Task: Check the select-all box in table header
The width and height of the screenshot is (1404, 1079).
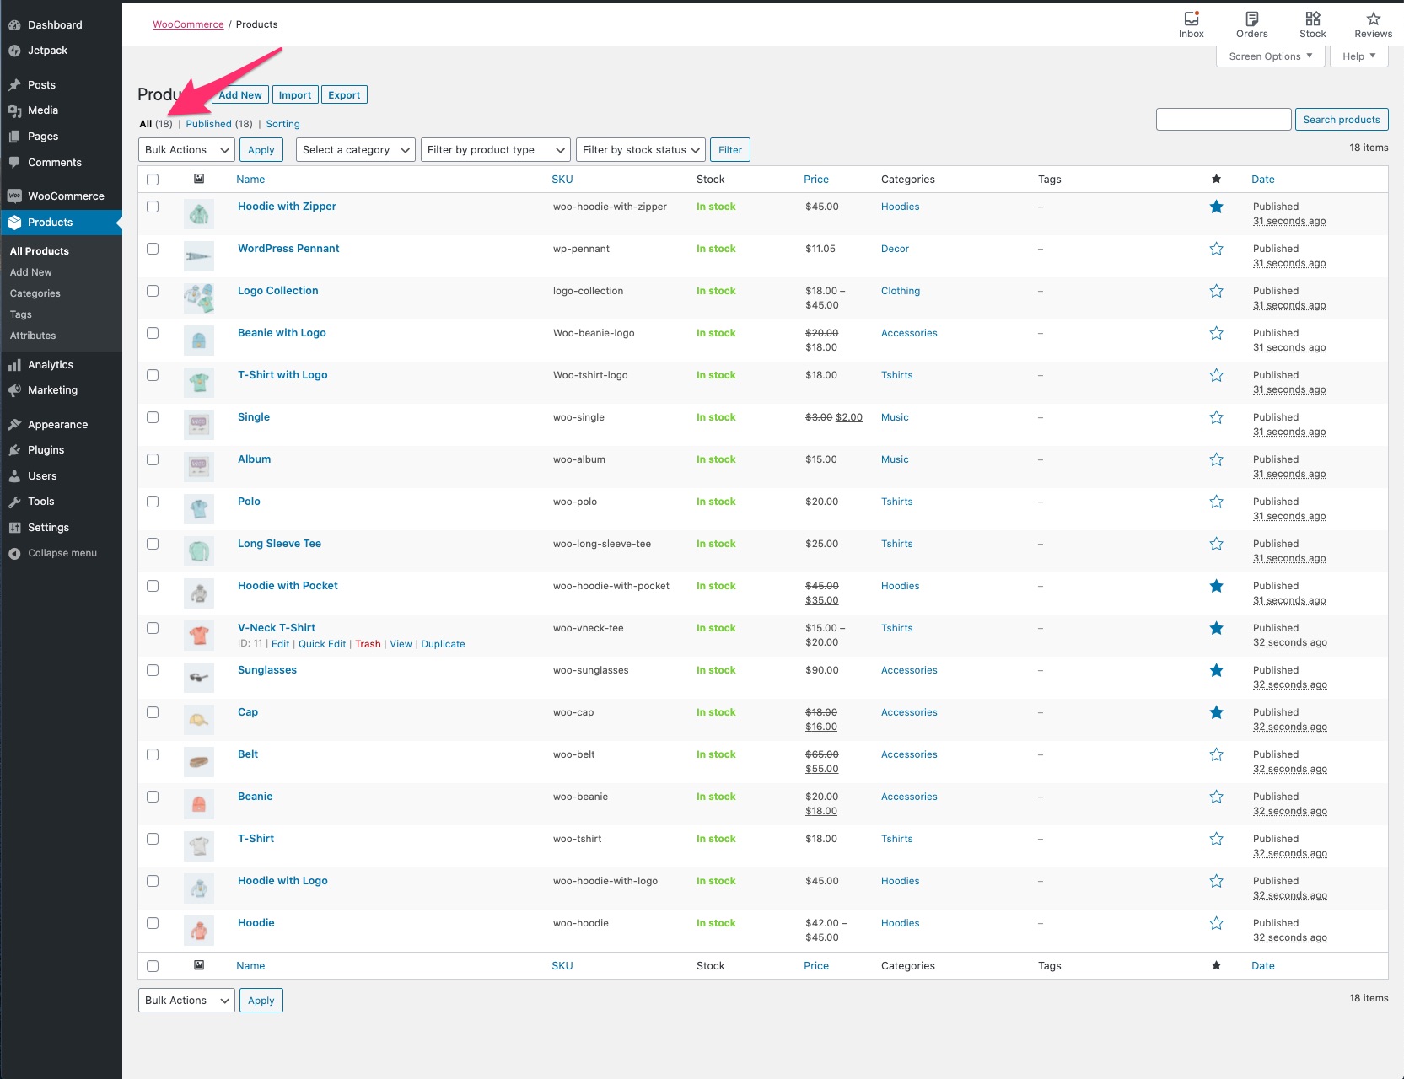Action: (153, 180)
